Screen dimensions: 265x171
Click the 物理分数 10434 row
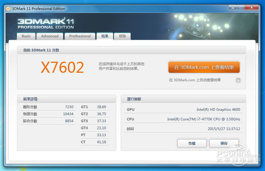click(x=48, y=114)
